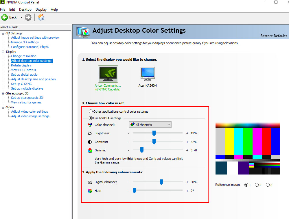Click the Contrast slider handle
The image size is (289, 219).
pos(154,142)
